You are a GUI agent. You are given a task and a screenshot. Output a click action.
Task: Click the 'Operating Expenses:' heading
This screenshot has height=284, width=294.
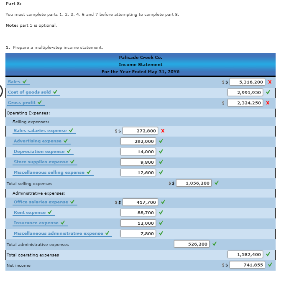tap(28, 113)
